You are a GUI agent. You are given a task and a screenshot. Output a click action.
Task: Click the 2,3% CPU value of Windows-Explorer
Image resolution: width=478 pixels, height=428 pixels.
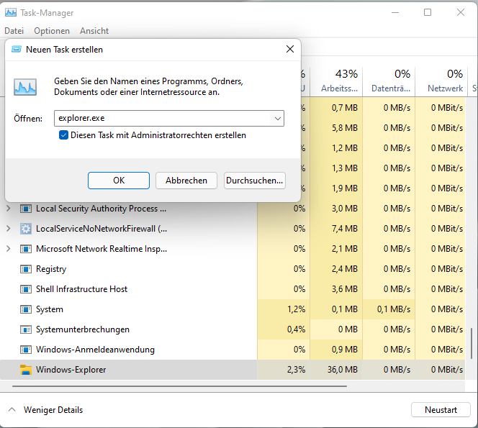tap(297, 370)
